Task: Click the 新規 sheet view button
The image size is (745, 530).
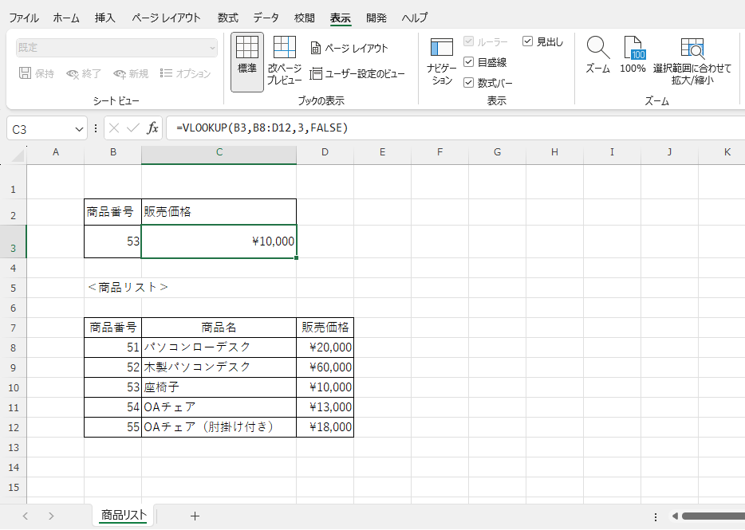Action: [x=131, y=73]
